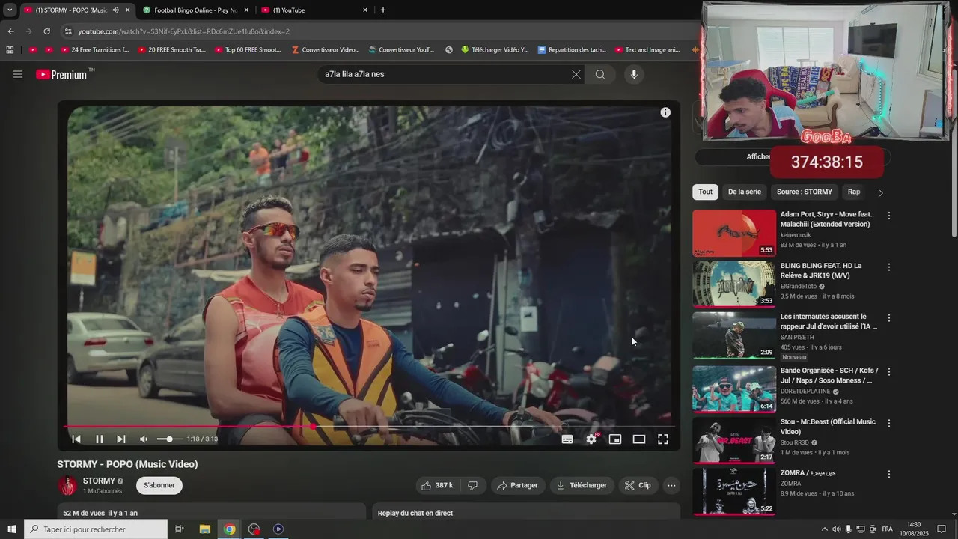958x539 pixels.
Task: Open the YouTube hamburger guide menu
Action: coord(18,74)
